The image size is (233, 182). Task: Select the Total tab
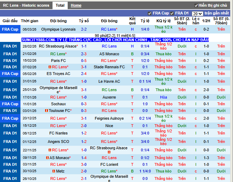click(x=60, y=6)
